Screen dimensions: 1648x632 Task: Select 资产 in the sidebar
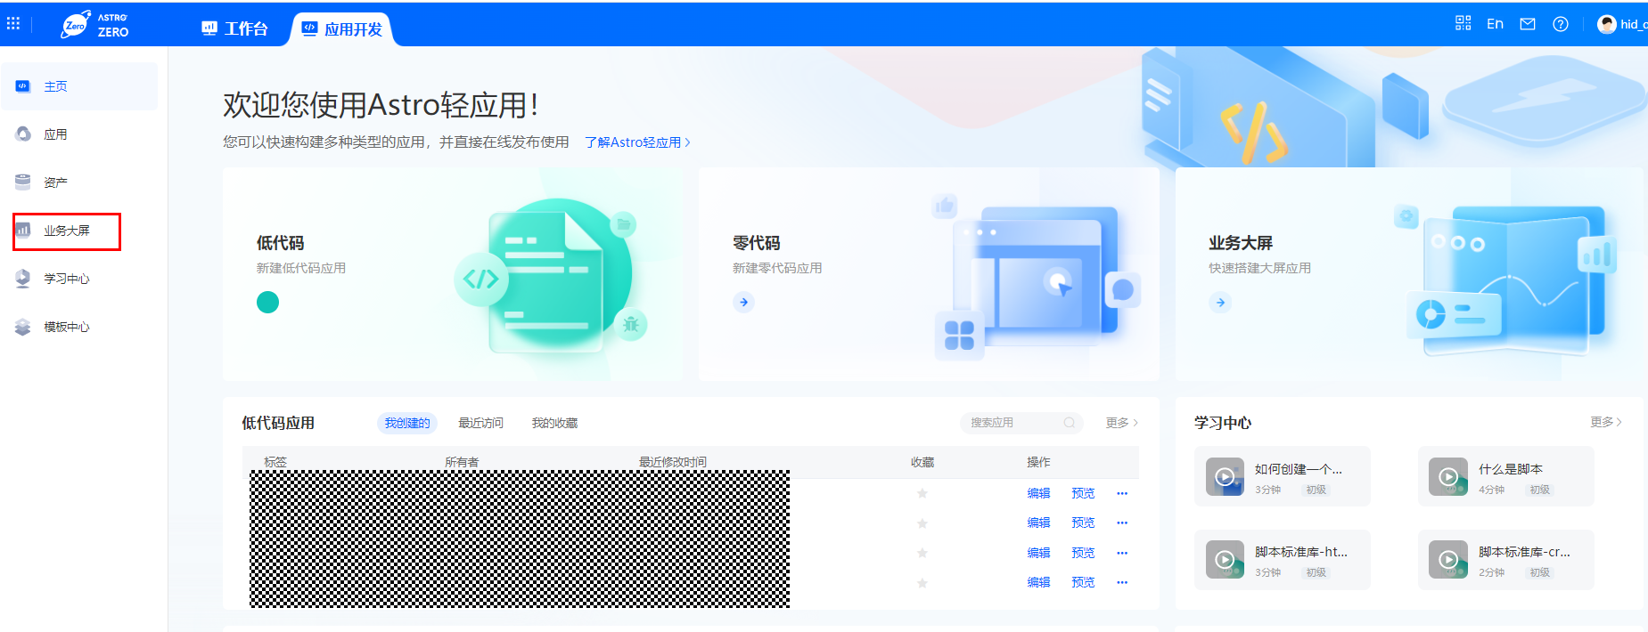[79, 182]
